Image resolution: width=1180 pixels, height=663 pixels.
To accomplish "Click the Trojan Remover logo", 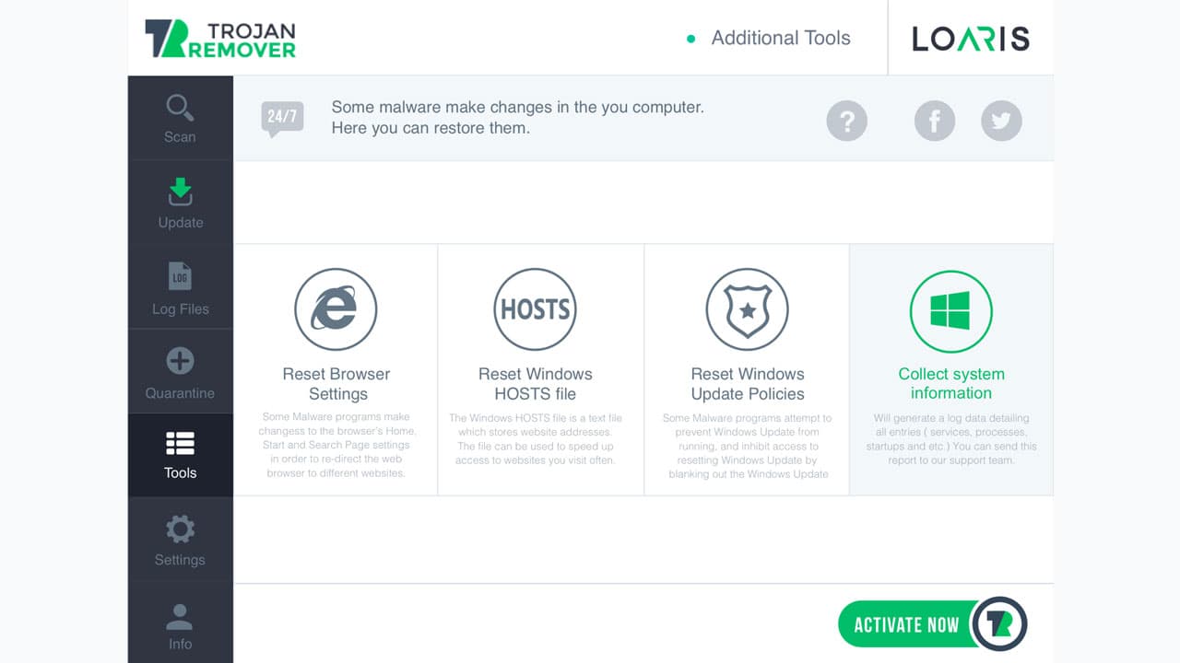I will (x=219, y=39).
